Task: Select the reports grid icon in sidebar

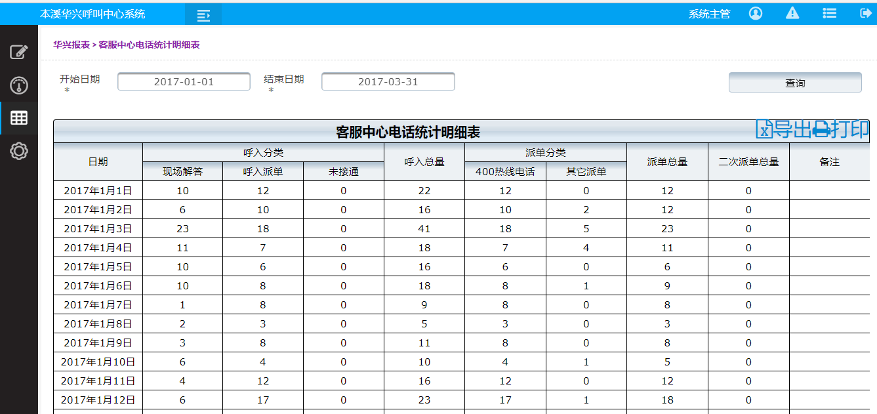Action: pyautogui.click(x=19, y=117)
